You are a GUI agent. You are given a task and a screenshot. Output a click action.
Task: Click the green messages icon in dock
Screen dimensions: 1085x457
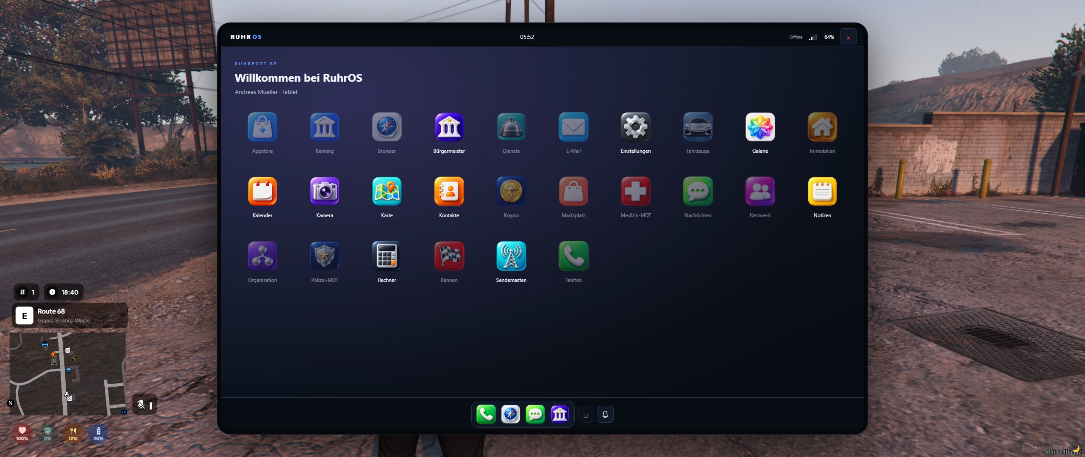point(535,414)
